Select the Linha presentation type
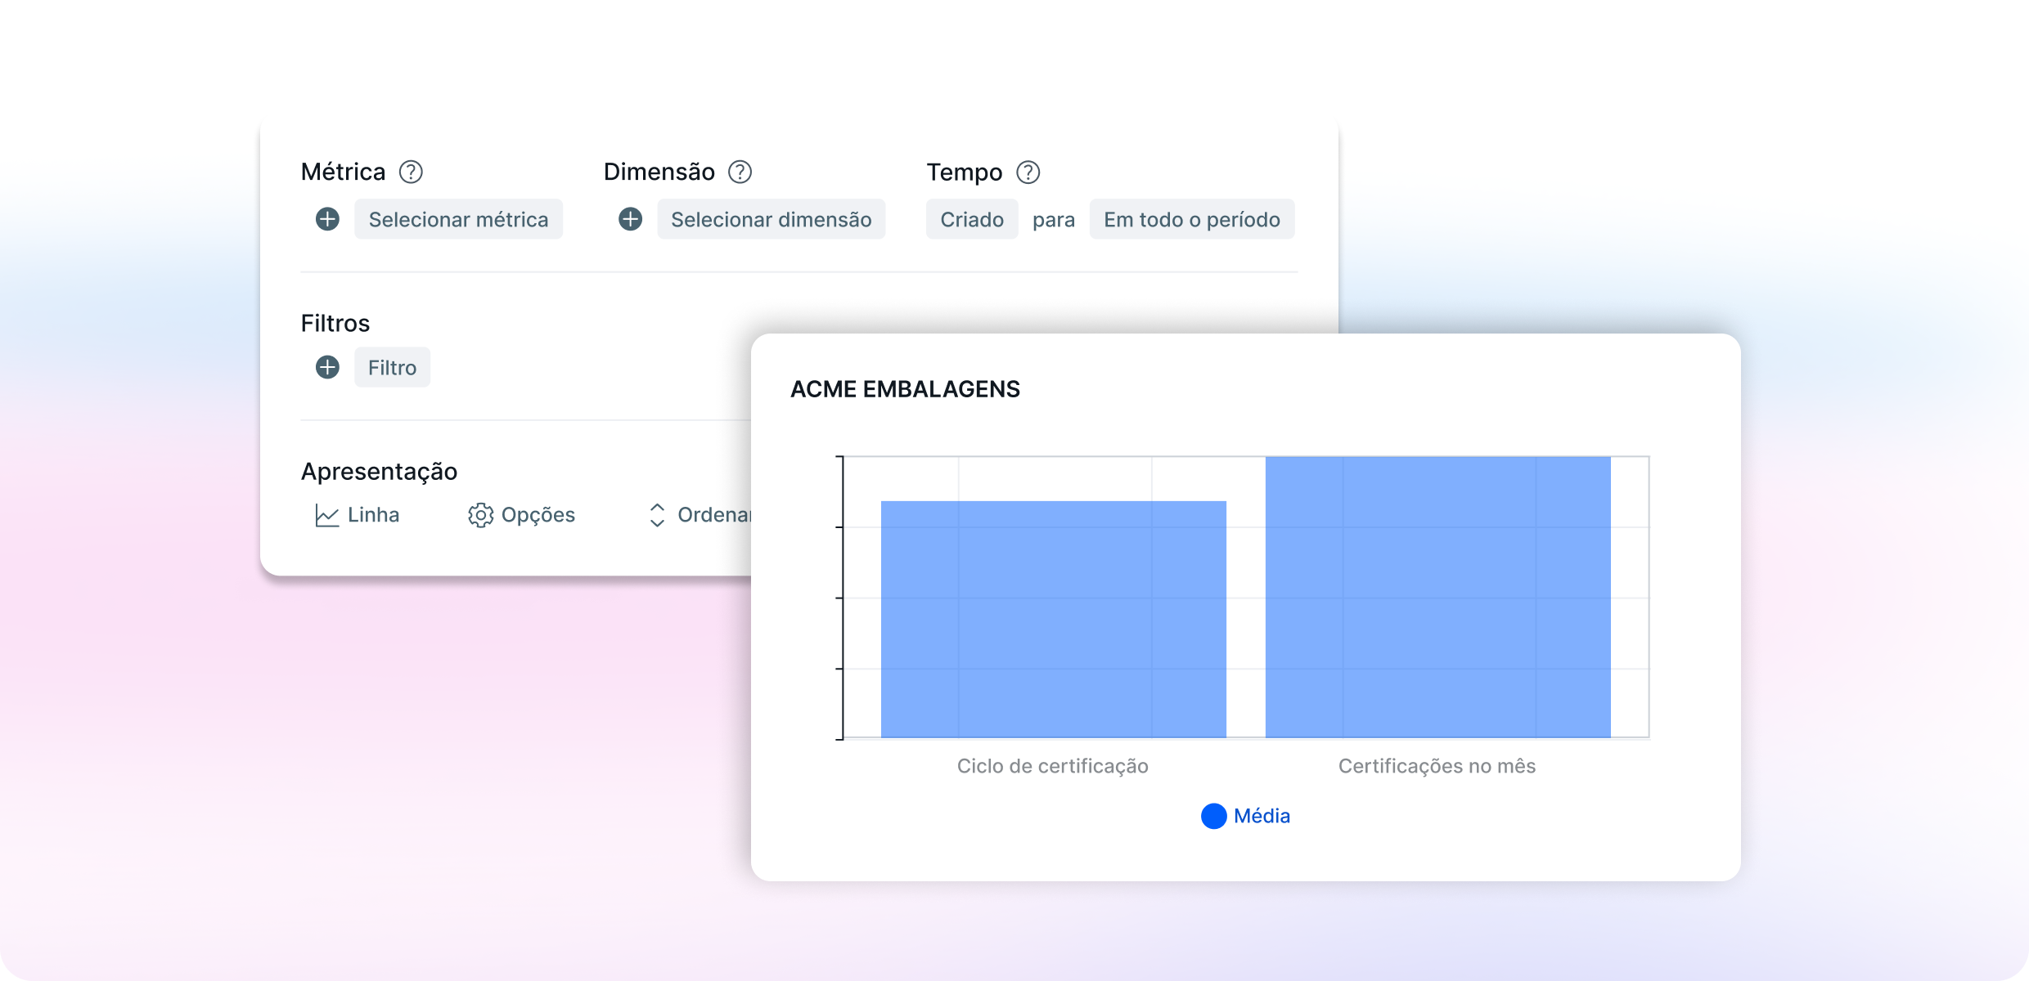 (373, 515)
